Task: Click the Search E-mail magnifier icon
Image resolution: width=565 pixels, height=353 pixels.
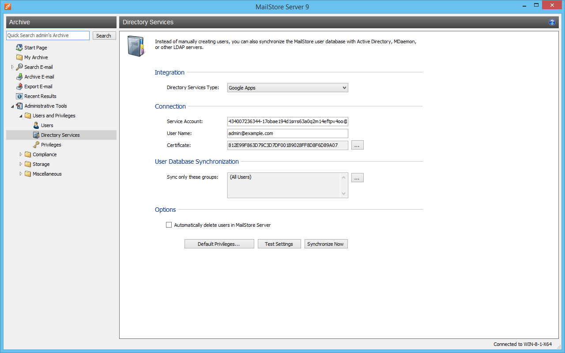Action: click(19, 67)
